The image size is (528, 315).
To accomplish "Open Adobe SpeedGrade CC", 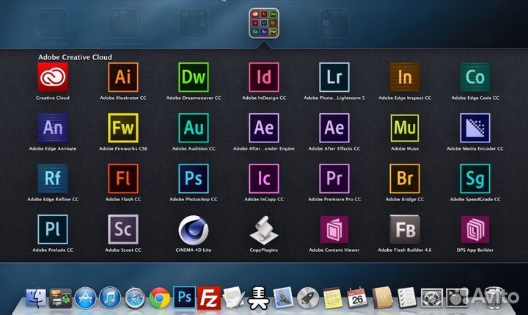I will [475, 178].
